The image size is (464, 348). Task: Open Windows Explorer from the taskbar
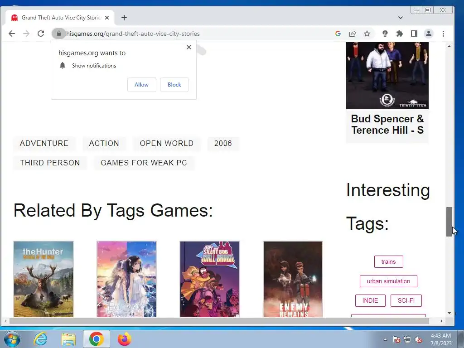pyautogui.click(x=68, y=339)
